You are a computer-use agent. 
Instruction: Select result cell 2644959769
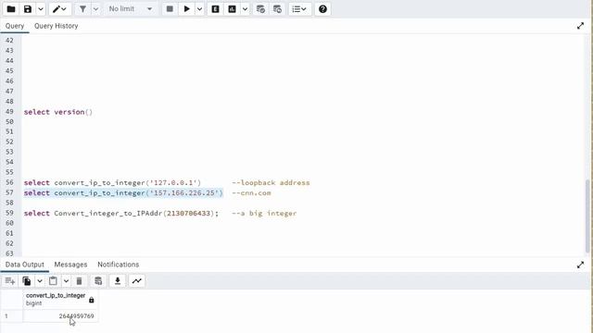[x=60, y=316]
